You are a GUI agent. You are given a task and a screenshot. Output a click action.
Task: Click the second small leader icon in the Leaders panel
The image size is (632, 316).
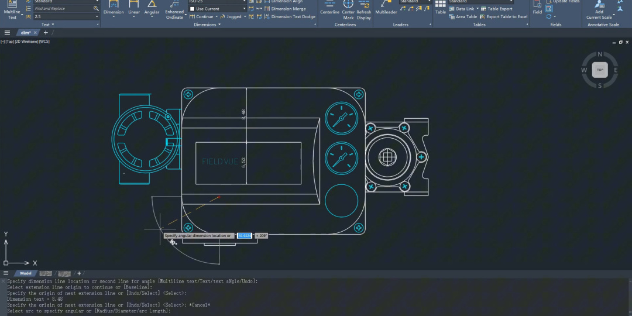click(410, 8)
